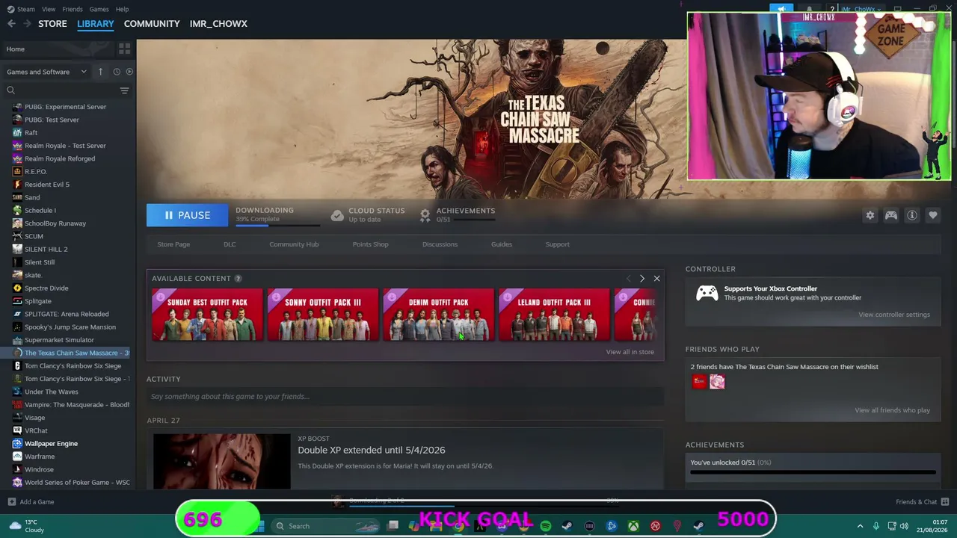Open the Available Content help question mark
Screen dimensions: 957x538
238,279
